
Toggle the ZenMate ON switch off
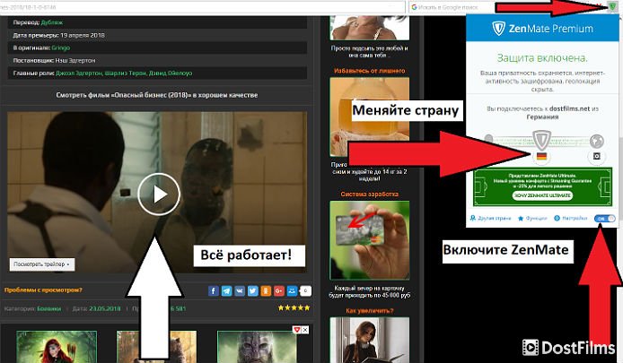[x=604, y=218]
